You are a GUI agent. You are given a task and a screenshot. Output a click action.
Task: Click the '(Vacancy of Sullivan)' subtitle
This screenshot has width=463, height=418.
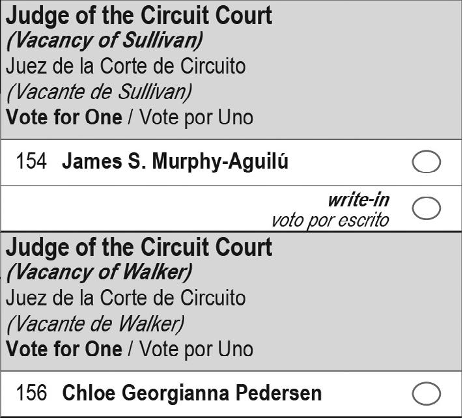pyautogui.click(x=104, y=40)
